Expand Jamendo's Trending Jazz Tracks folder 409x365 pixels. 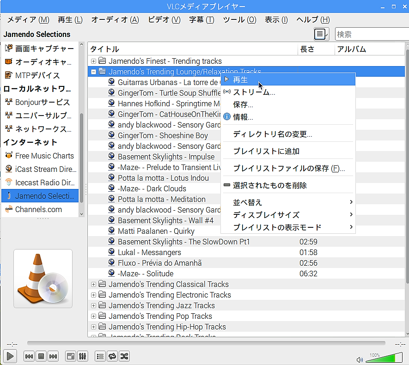click(93, 305)
